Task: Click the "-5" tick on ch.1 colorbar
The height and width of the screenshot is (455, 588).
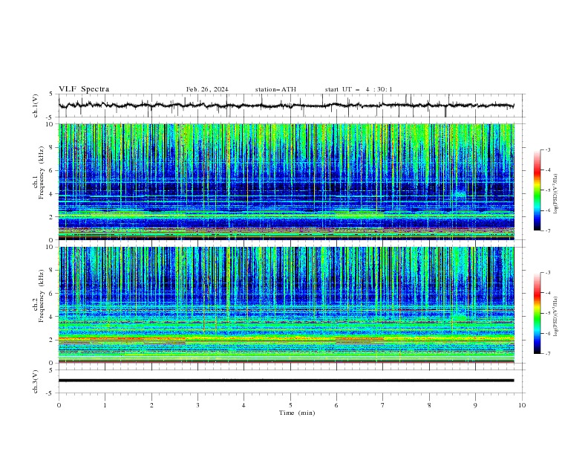Action: click(547, 190)
